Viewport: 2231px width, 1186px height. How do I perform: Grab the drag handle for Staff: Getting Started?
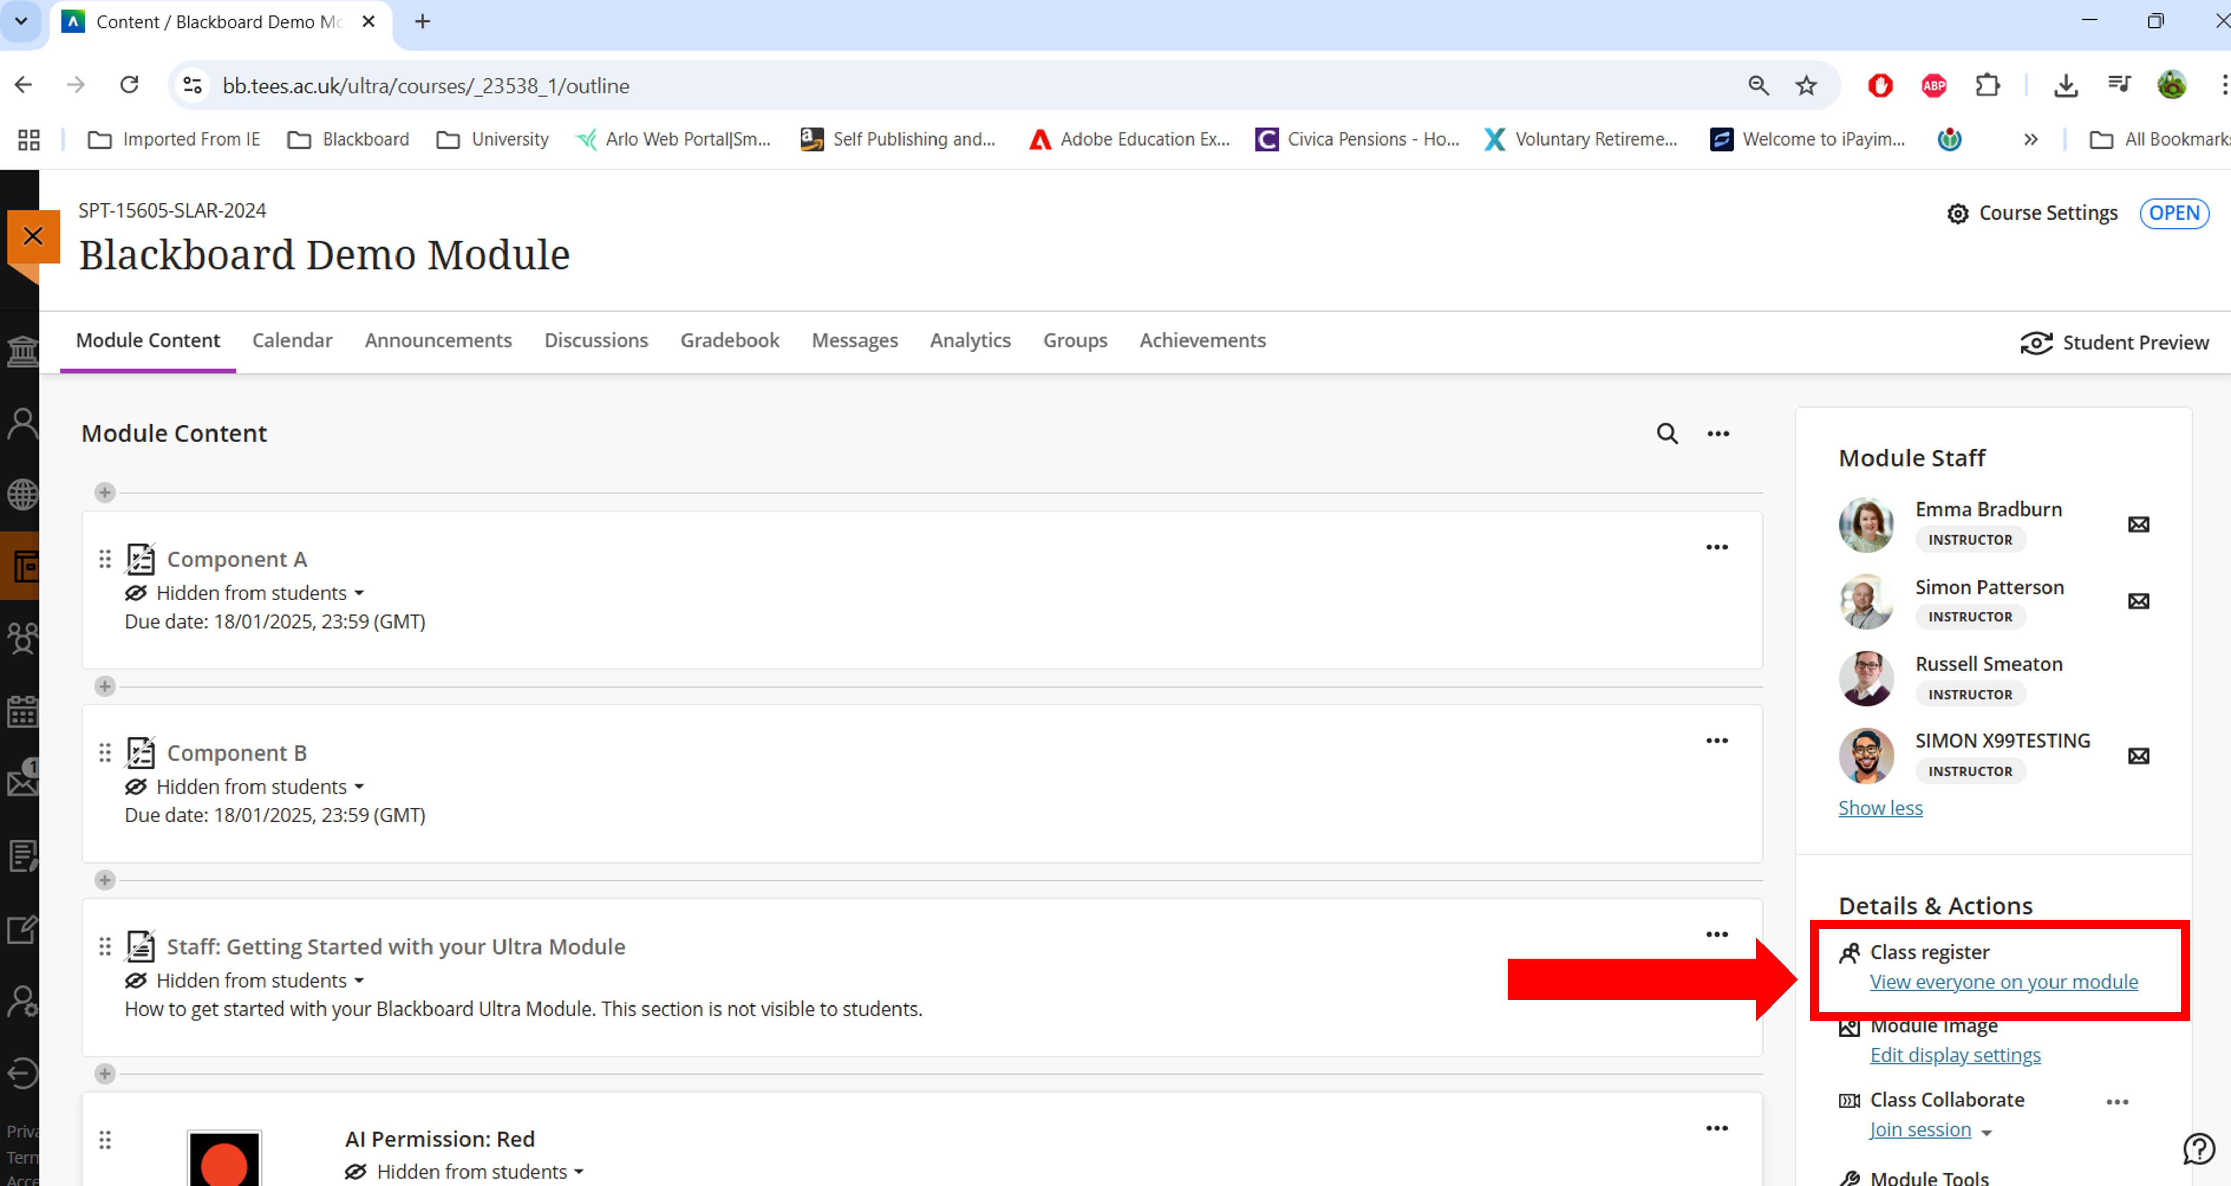105,946
